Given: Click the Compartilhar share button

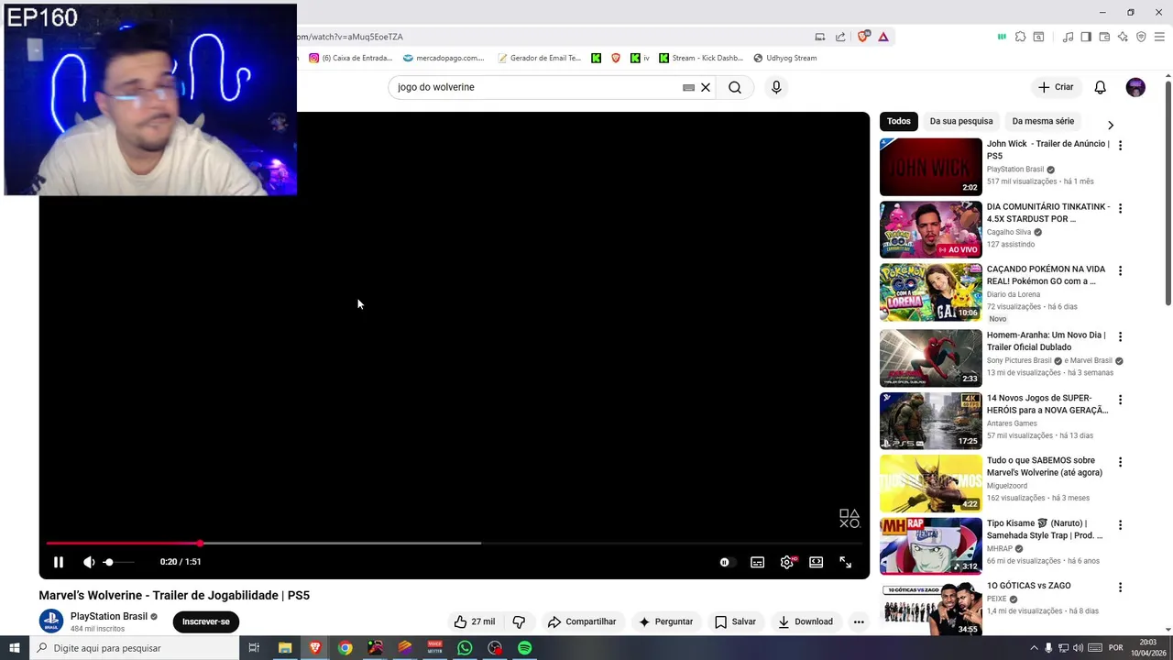Looking at the screenshot, I should pyautogui.click(x=582, y=621).
